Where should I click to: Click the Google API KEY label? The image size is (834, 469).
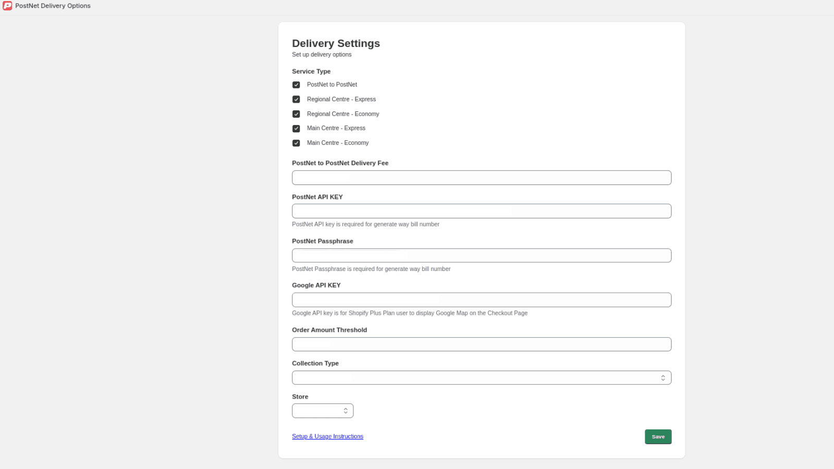[316, 285]
